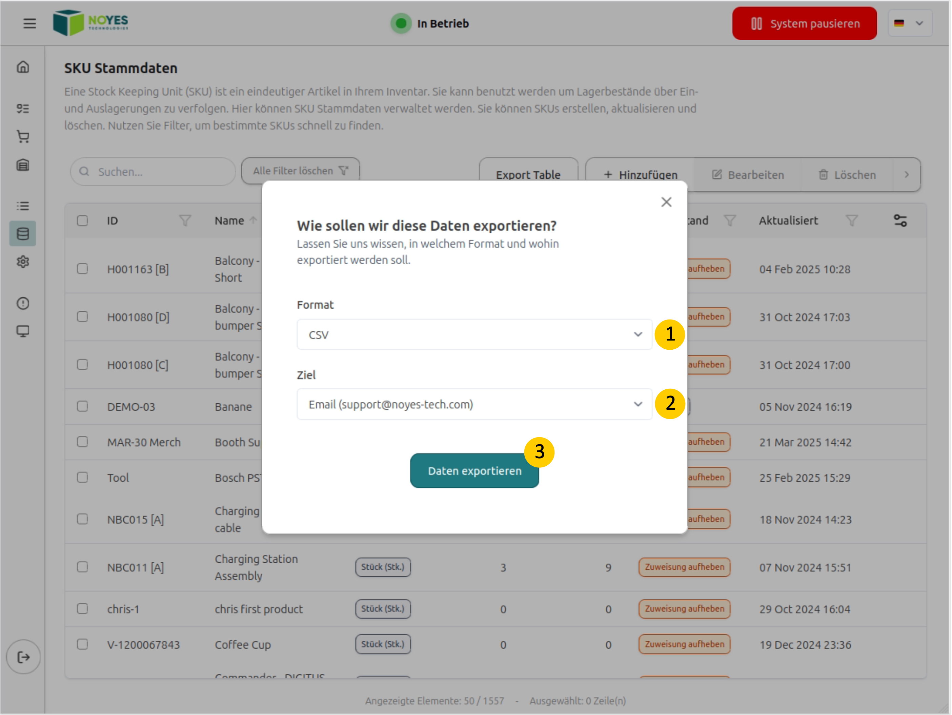The width and height of the screenshot is (952, 715).
Task: Click Zuweisung aufheben for Coffee Cup
Action: click(x=684, y=644)
